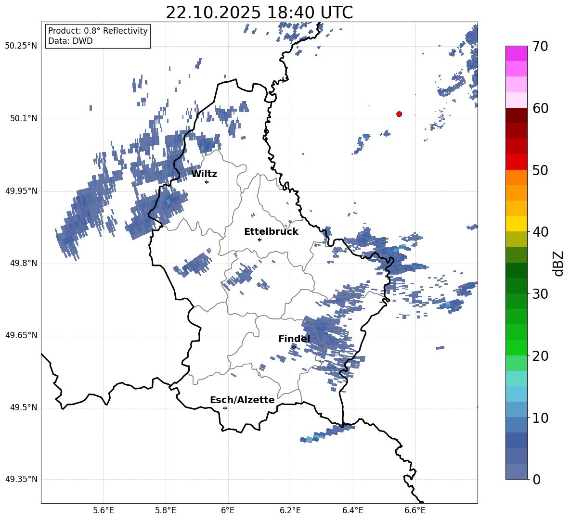Click the plot title 22.10.2025 18:40 UTC
Screen dimensions: 570x520
point(259,13)
